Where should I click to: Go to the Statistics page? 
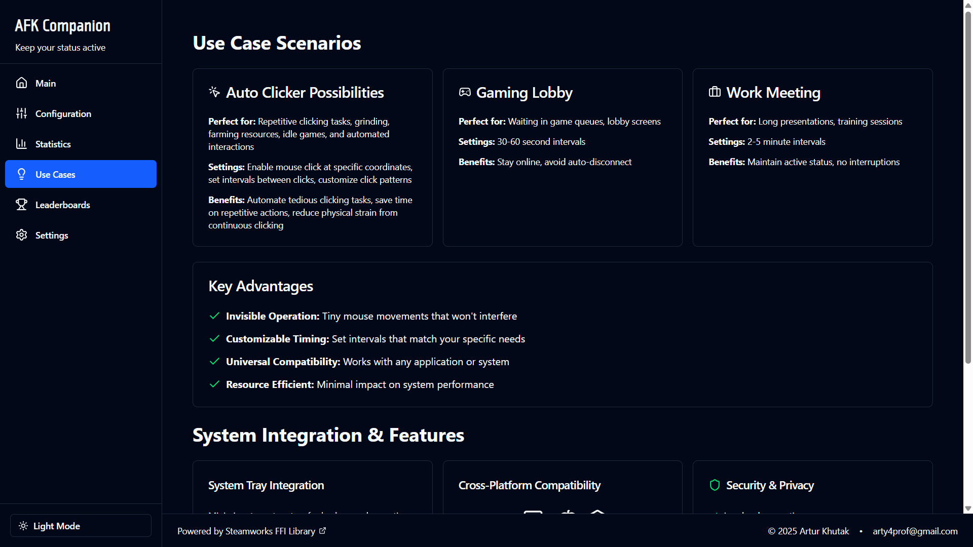pos(53,144)
